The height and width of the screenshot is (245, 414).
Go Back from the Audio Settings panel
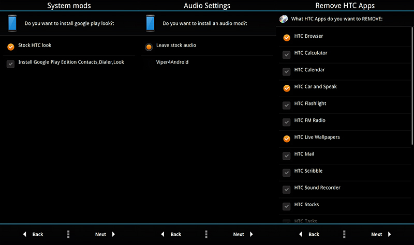coord(171,234)
